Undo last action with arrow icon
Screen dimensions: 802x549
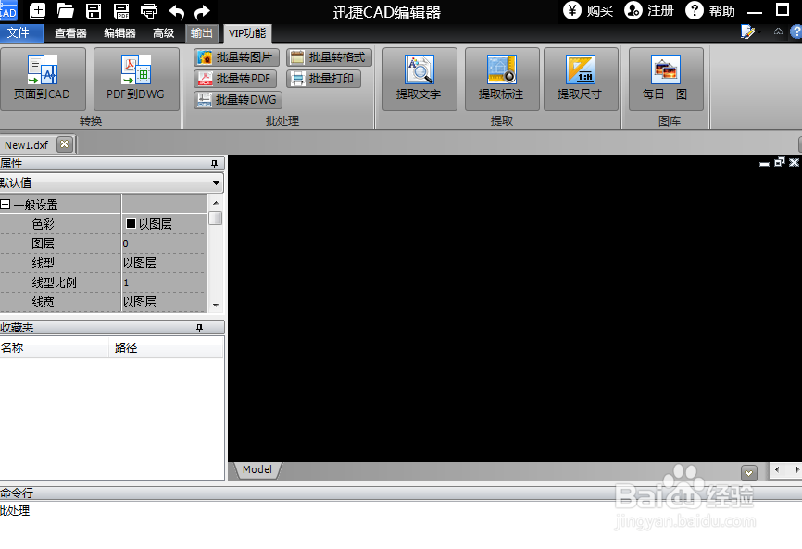pyautogui.click(x=177, y=11)
